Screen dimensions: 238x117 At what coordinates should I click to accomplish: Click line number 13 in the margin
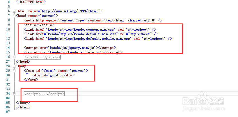(8, 43)
